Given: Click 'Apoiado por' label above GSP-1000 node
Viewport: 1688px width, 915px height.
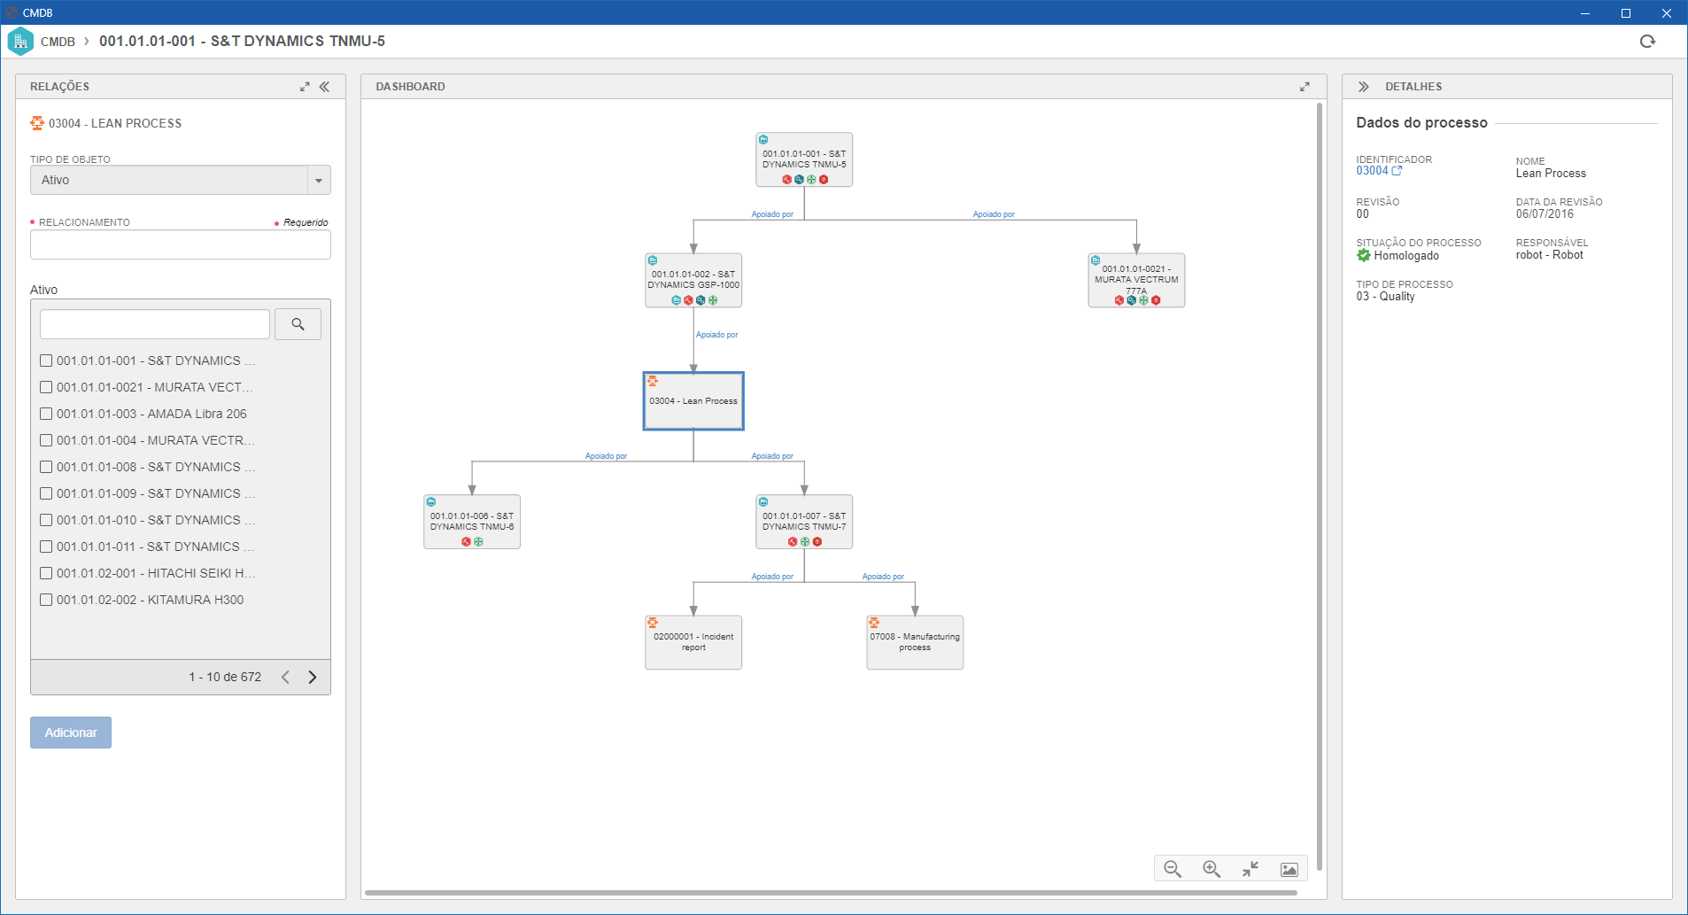Looking at the screenshot, I should click(x=772, y=214).
